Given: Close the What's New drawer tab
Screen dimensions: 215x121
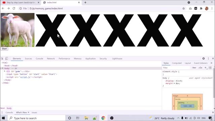Looking at the screenshot, I should click(x=29, y=112).
